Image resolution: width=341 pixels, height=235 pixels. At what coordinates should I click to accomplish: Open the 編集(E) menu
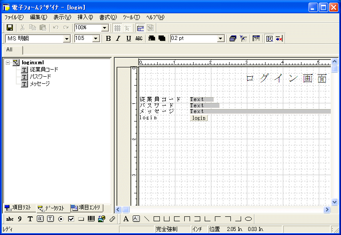(39, 17)
